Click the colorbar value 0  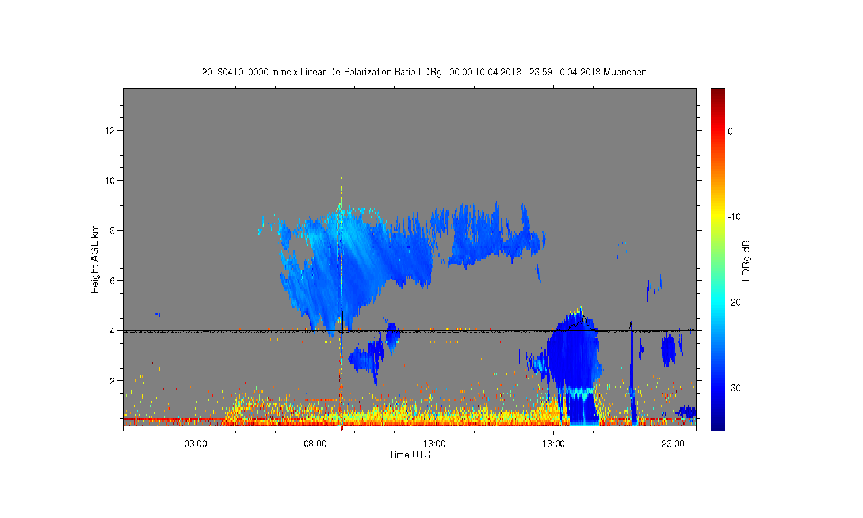point(731,131)
